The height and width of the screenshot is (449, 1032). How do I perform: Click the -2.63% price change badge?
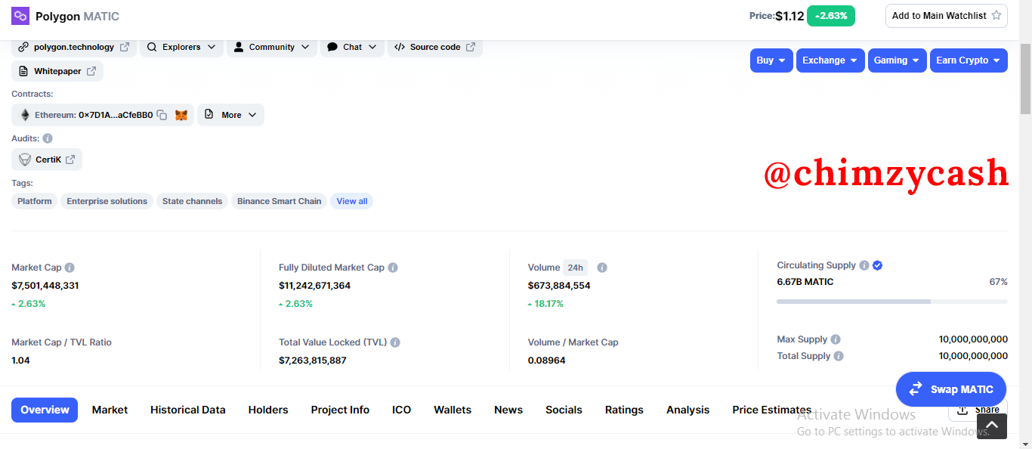click(x=831, y=16)
